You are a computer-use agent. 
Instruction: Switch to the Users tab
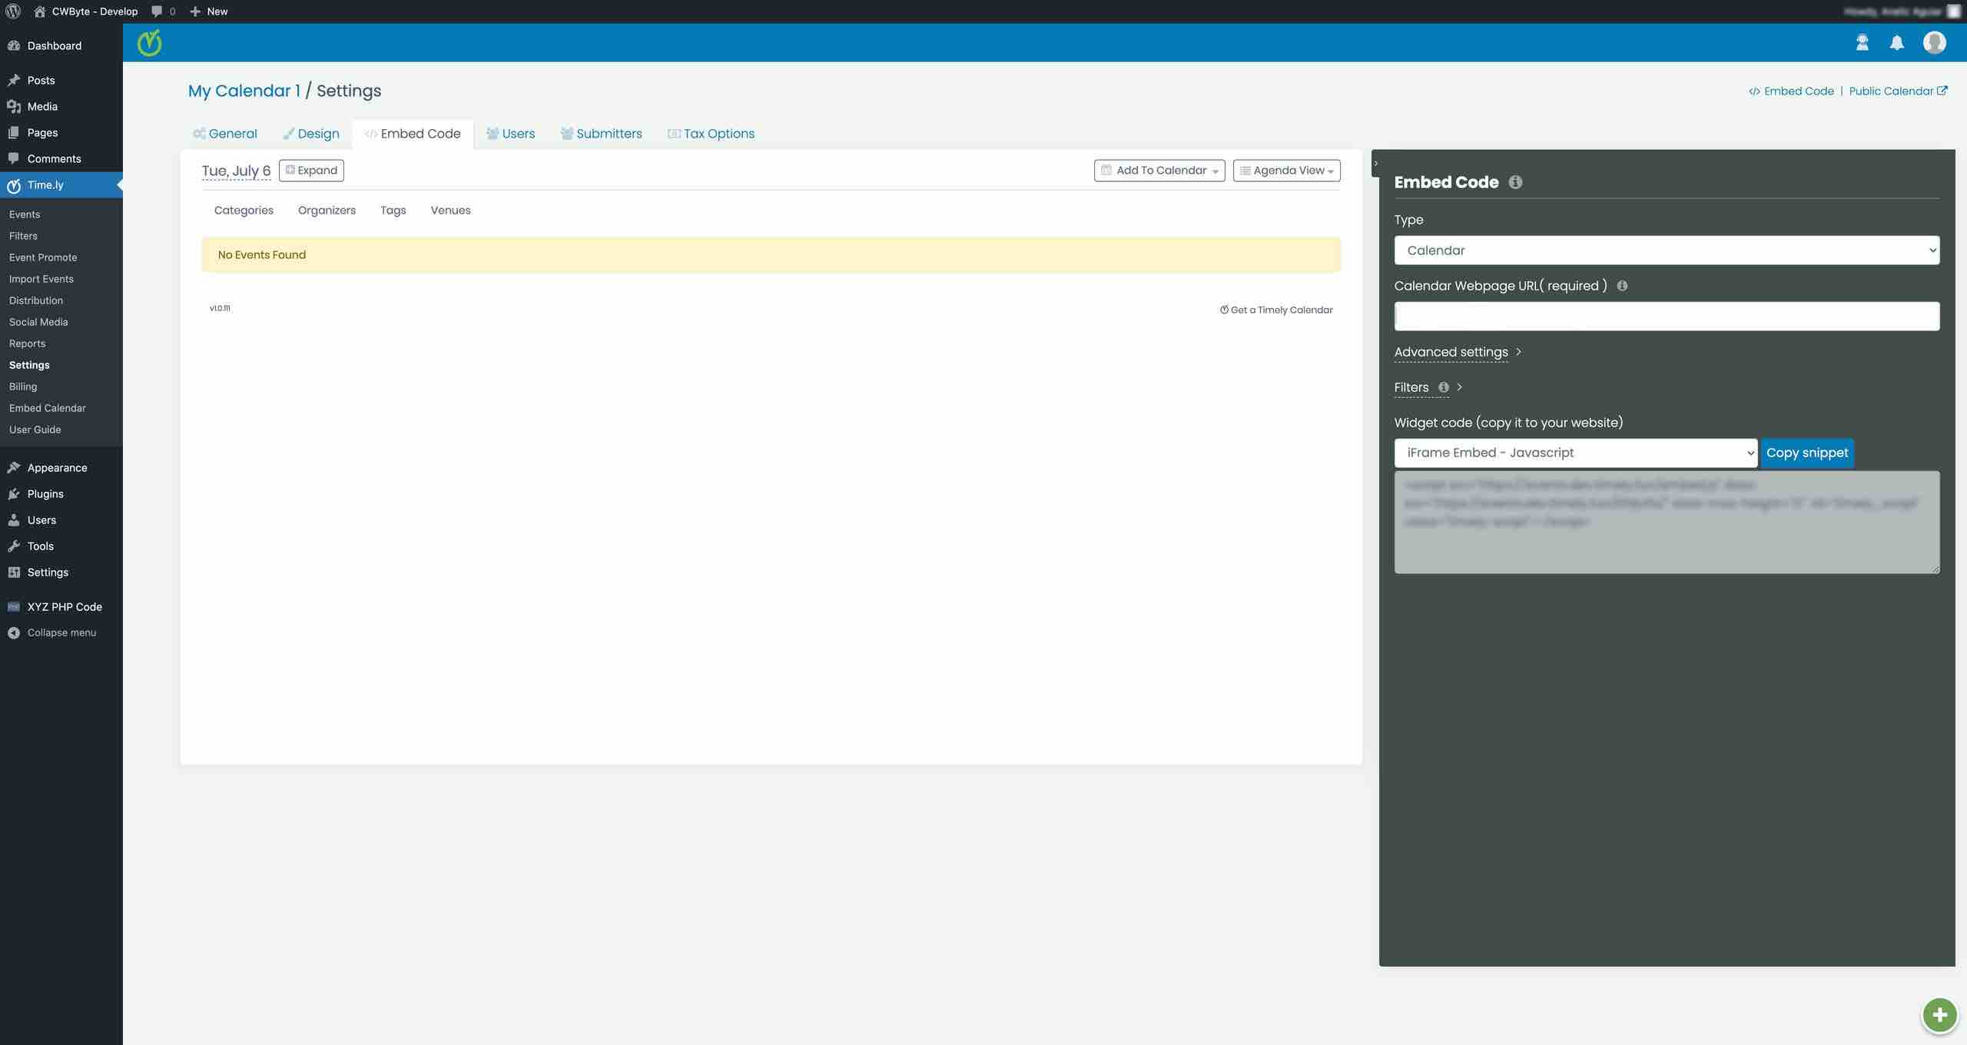coord(511,134)
